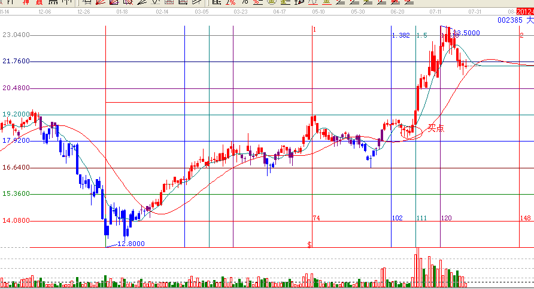Click the 05-10 date on time axis

318,11
